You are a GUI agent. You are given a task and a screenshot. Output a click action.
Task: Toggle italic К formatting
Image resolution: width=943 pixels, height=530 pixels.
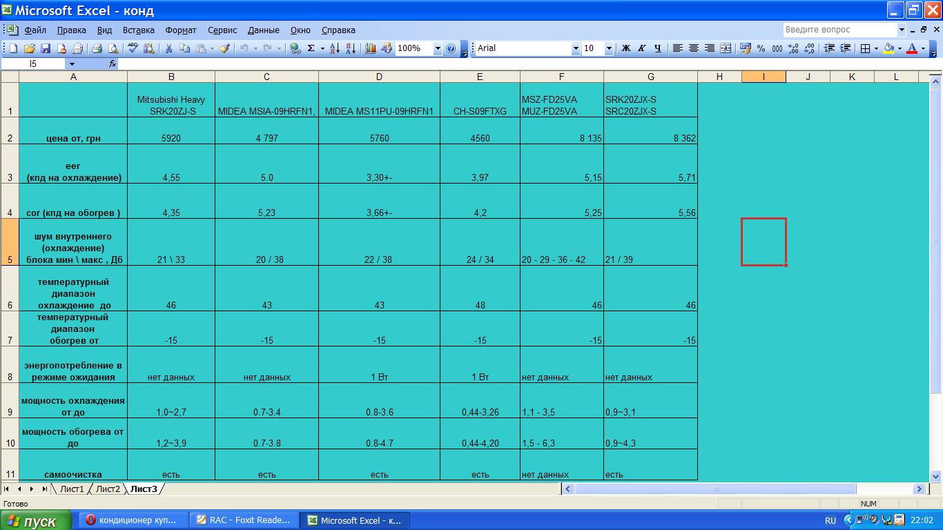point(641,48)
